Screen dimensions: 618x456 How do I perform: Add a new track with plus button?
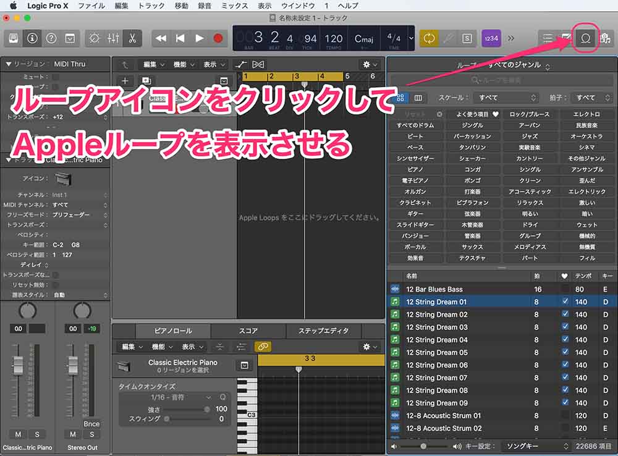125,81
